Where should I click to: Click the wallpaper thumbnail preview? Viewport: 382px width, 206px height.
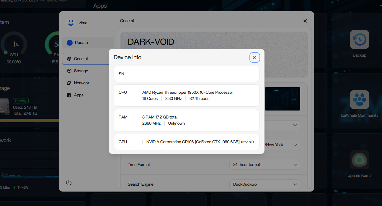click(282, 99)
